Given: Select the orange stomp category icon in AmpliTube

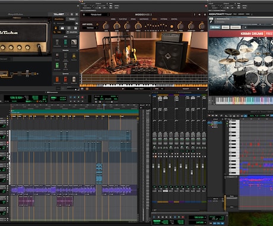Looking at the screenshot, I should (56, 28).
